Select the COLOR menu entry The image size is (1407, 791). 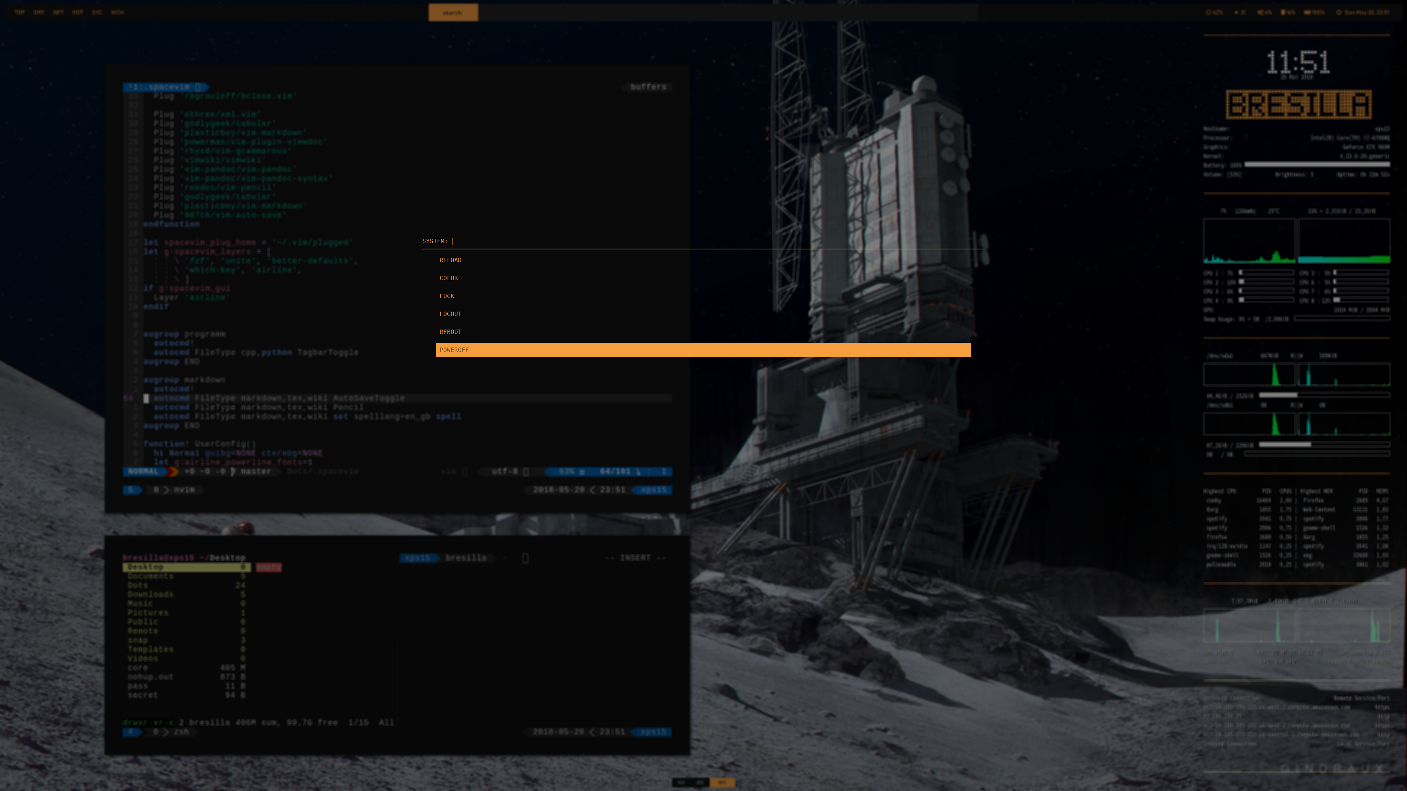pyautogui.click(x=448, y=278)
